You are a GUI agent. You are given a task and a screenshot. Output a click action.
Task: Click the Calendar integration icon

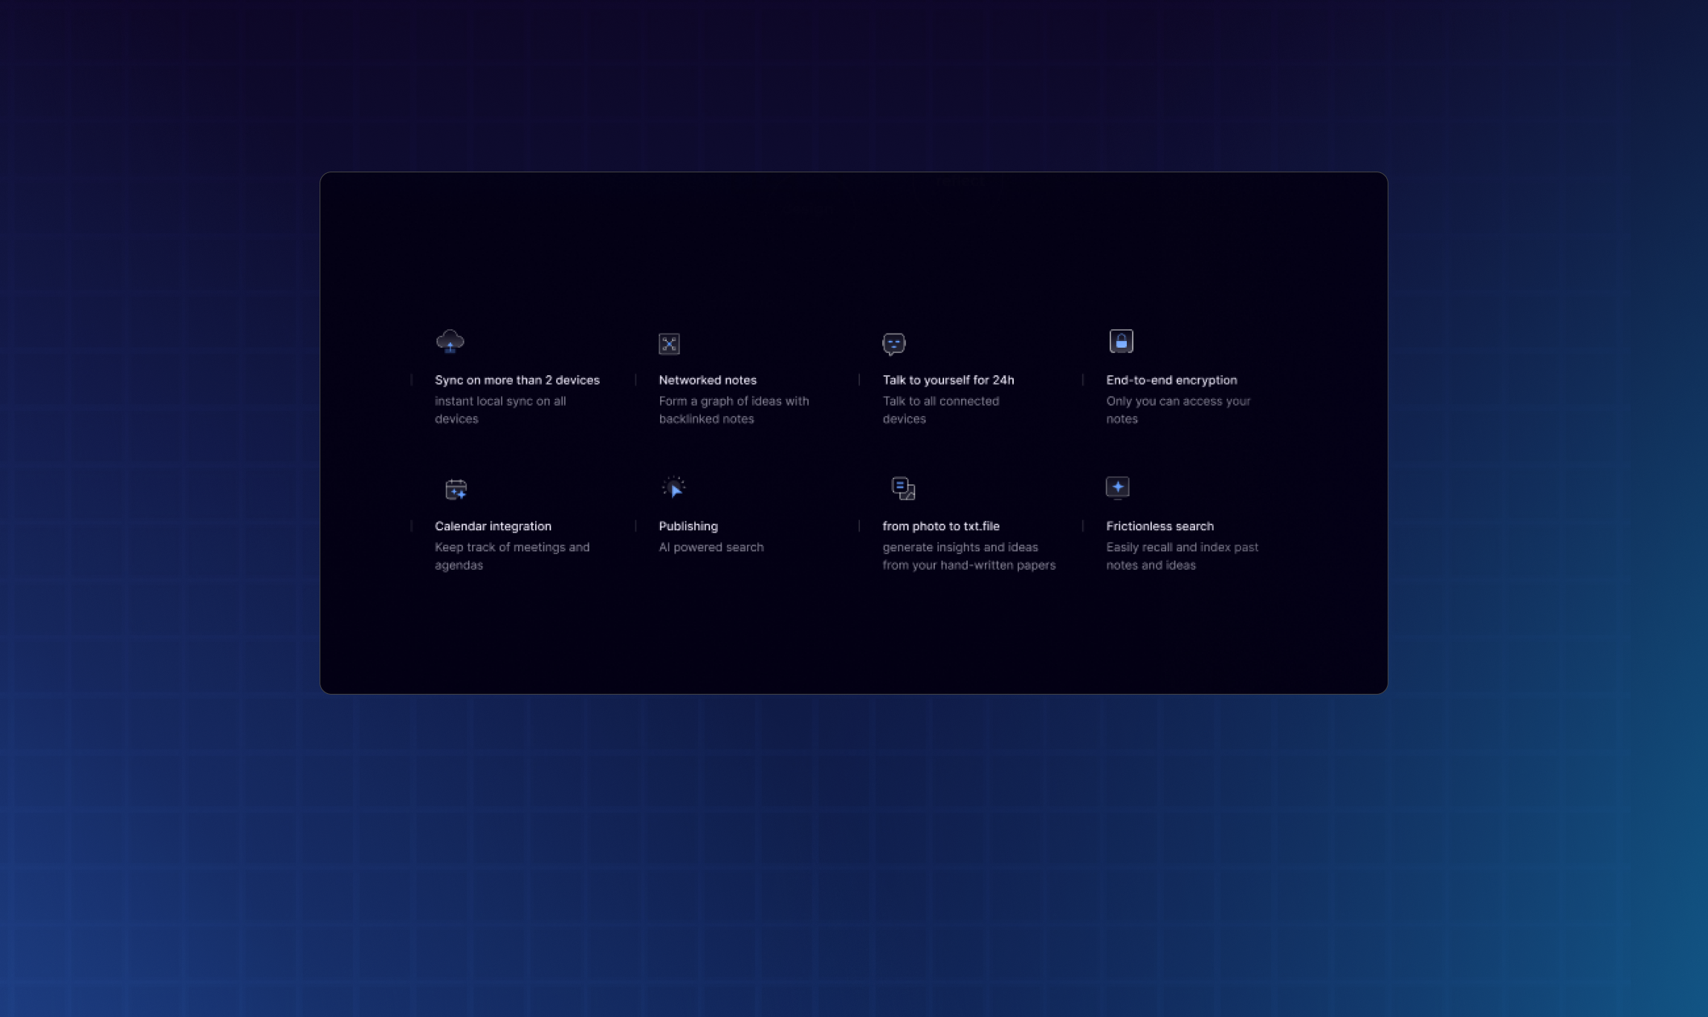point(456,489)
